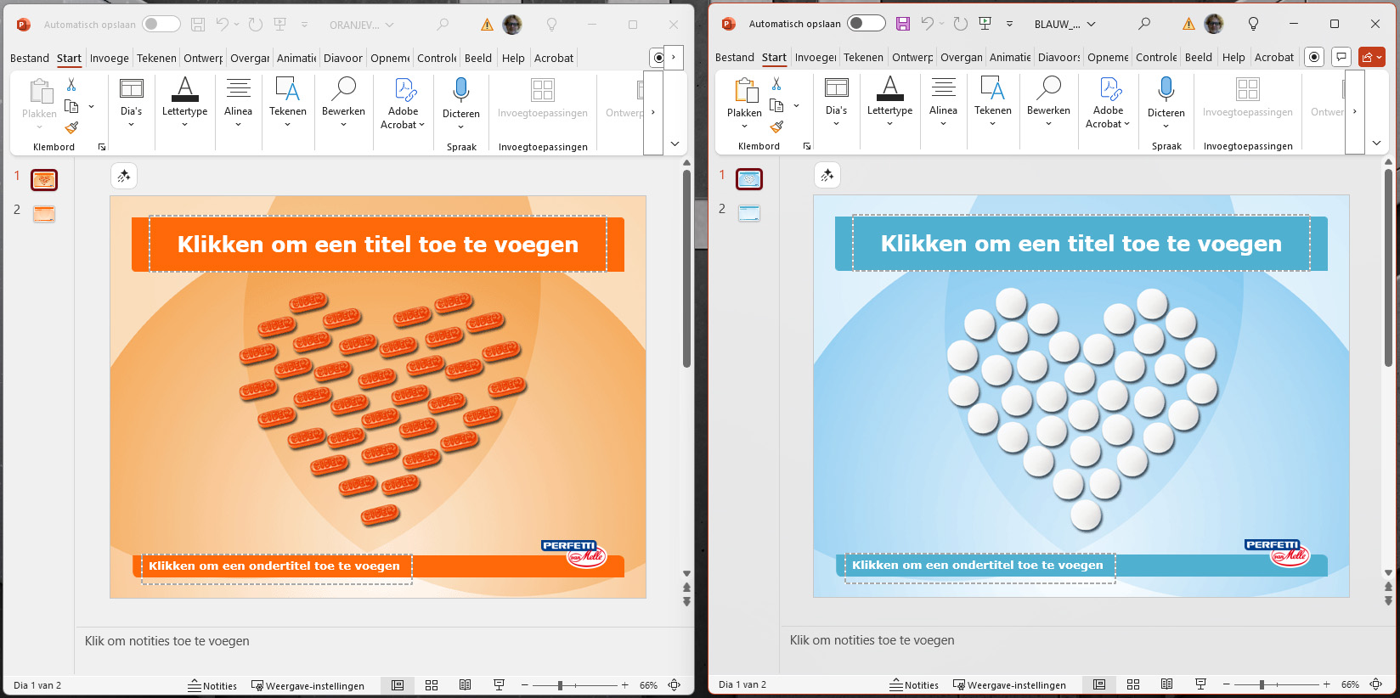Viewport: 1400px width, 698px height.
Task: Toggle Automatisch opslaan in the orange presentation window
Action: (161, 25)
